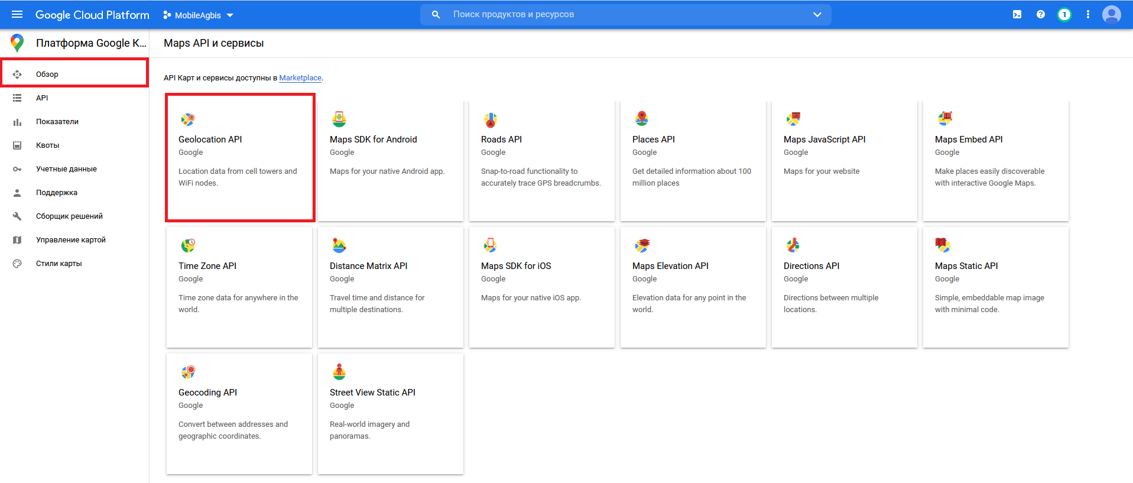
Task: Click the Maps SDK for Android icon
Action: [x=339, y=119]
